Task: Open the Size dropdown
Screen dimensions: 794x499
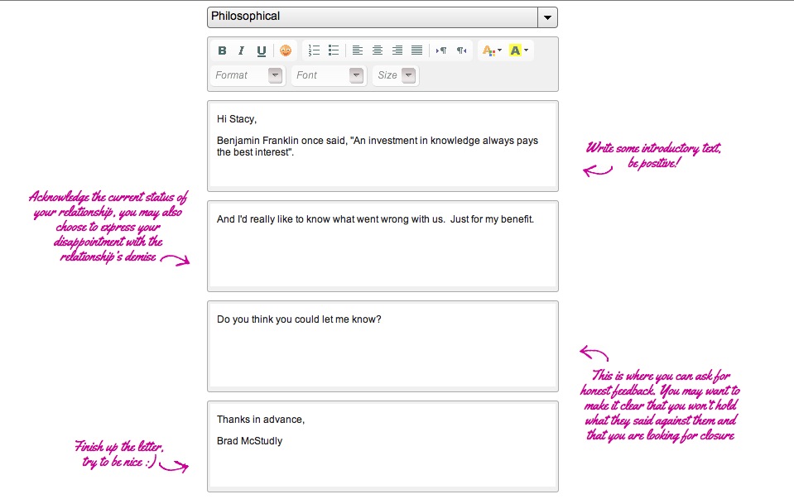Action: point(396,75)
